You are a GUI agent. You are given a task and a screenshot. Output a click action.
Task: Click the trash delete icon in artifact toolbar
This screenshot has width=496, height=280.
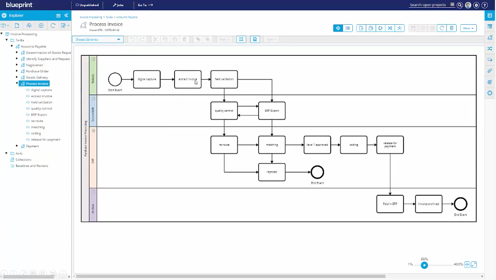click(x=452, y=28)
